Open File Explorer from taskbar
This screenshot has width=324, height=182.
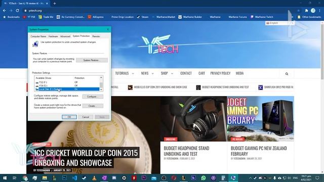45,178
